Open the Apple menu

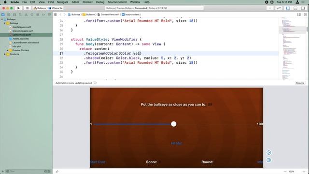[5, 2]
